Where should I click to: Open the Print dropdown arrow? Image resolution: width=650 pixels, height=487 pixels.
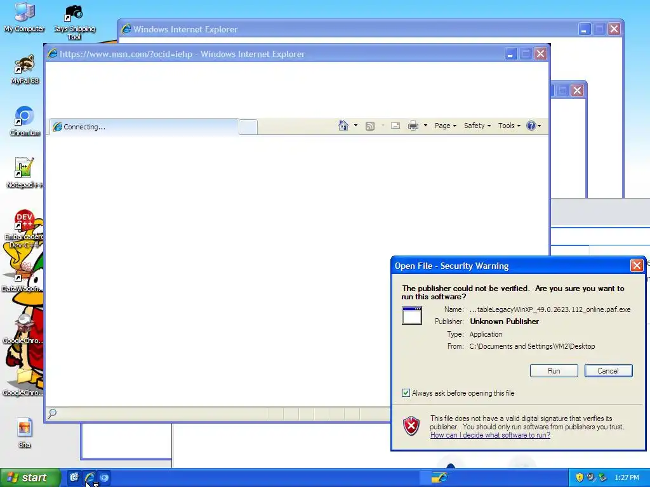coord(425,126)
